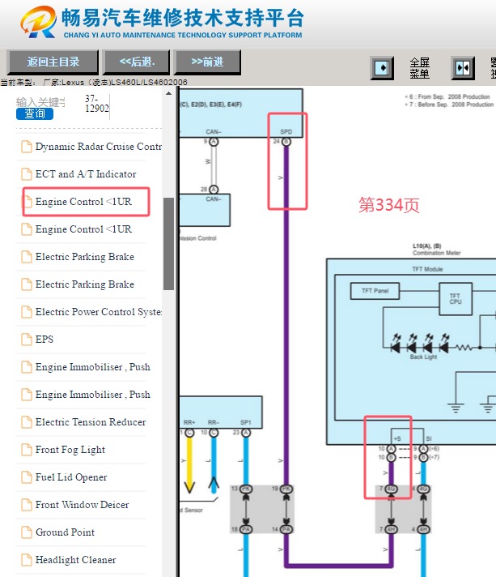The image size is (496, 577).
Task: Click the +S terminal label in meter
Action: click(397, 438)
